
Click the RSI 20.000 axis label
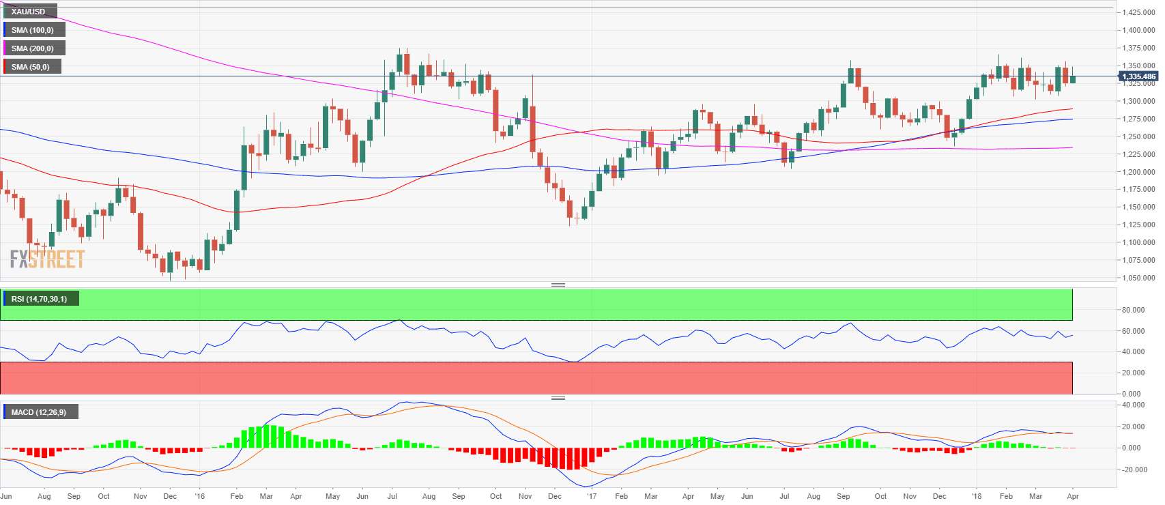coord(1133,373)
